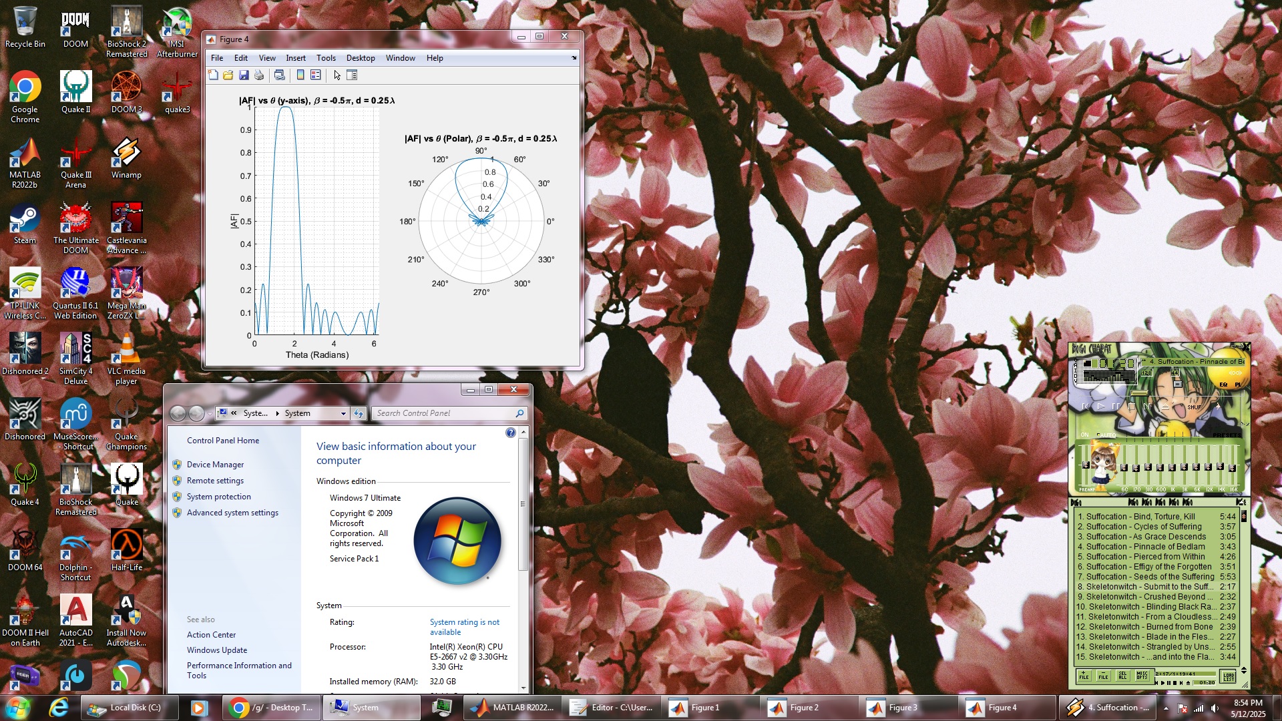Show hidden system tray icons arrow
Screen dimensions: 1282x721
coord(1166,708)
